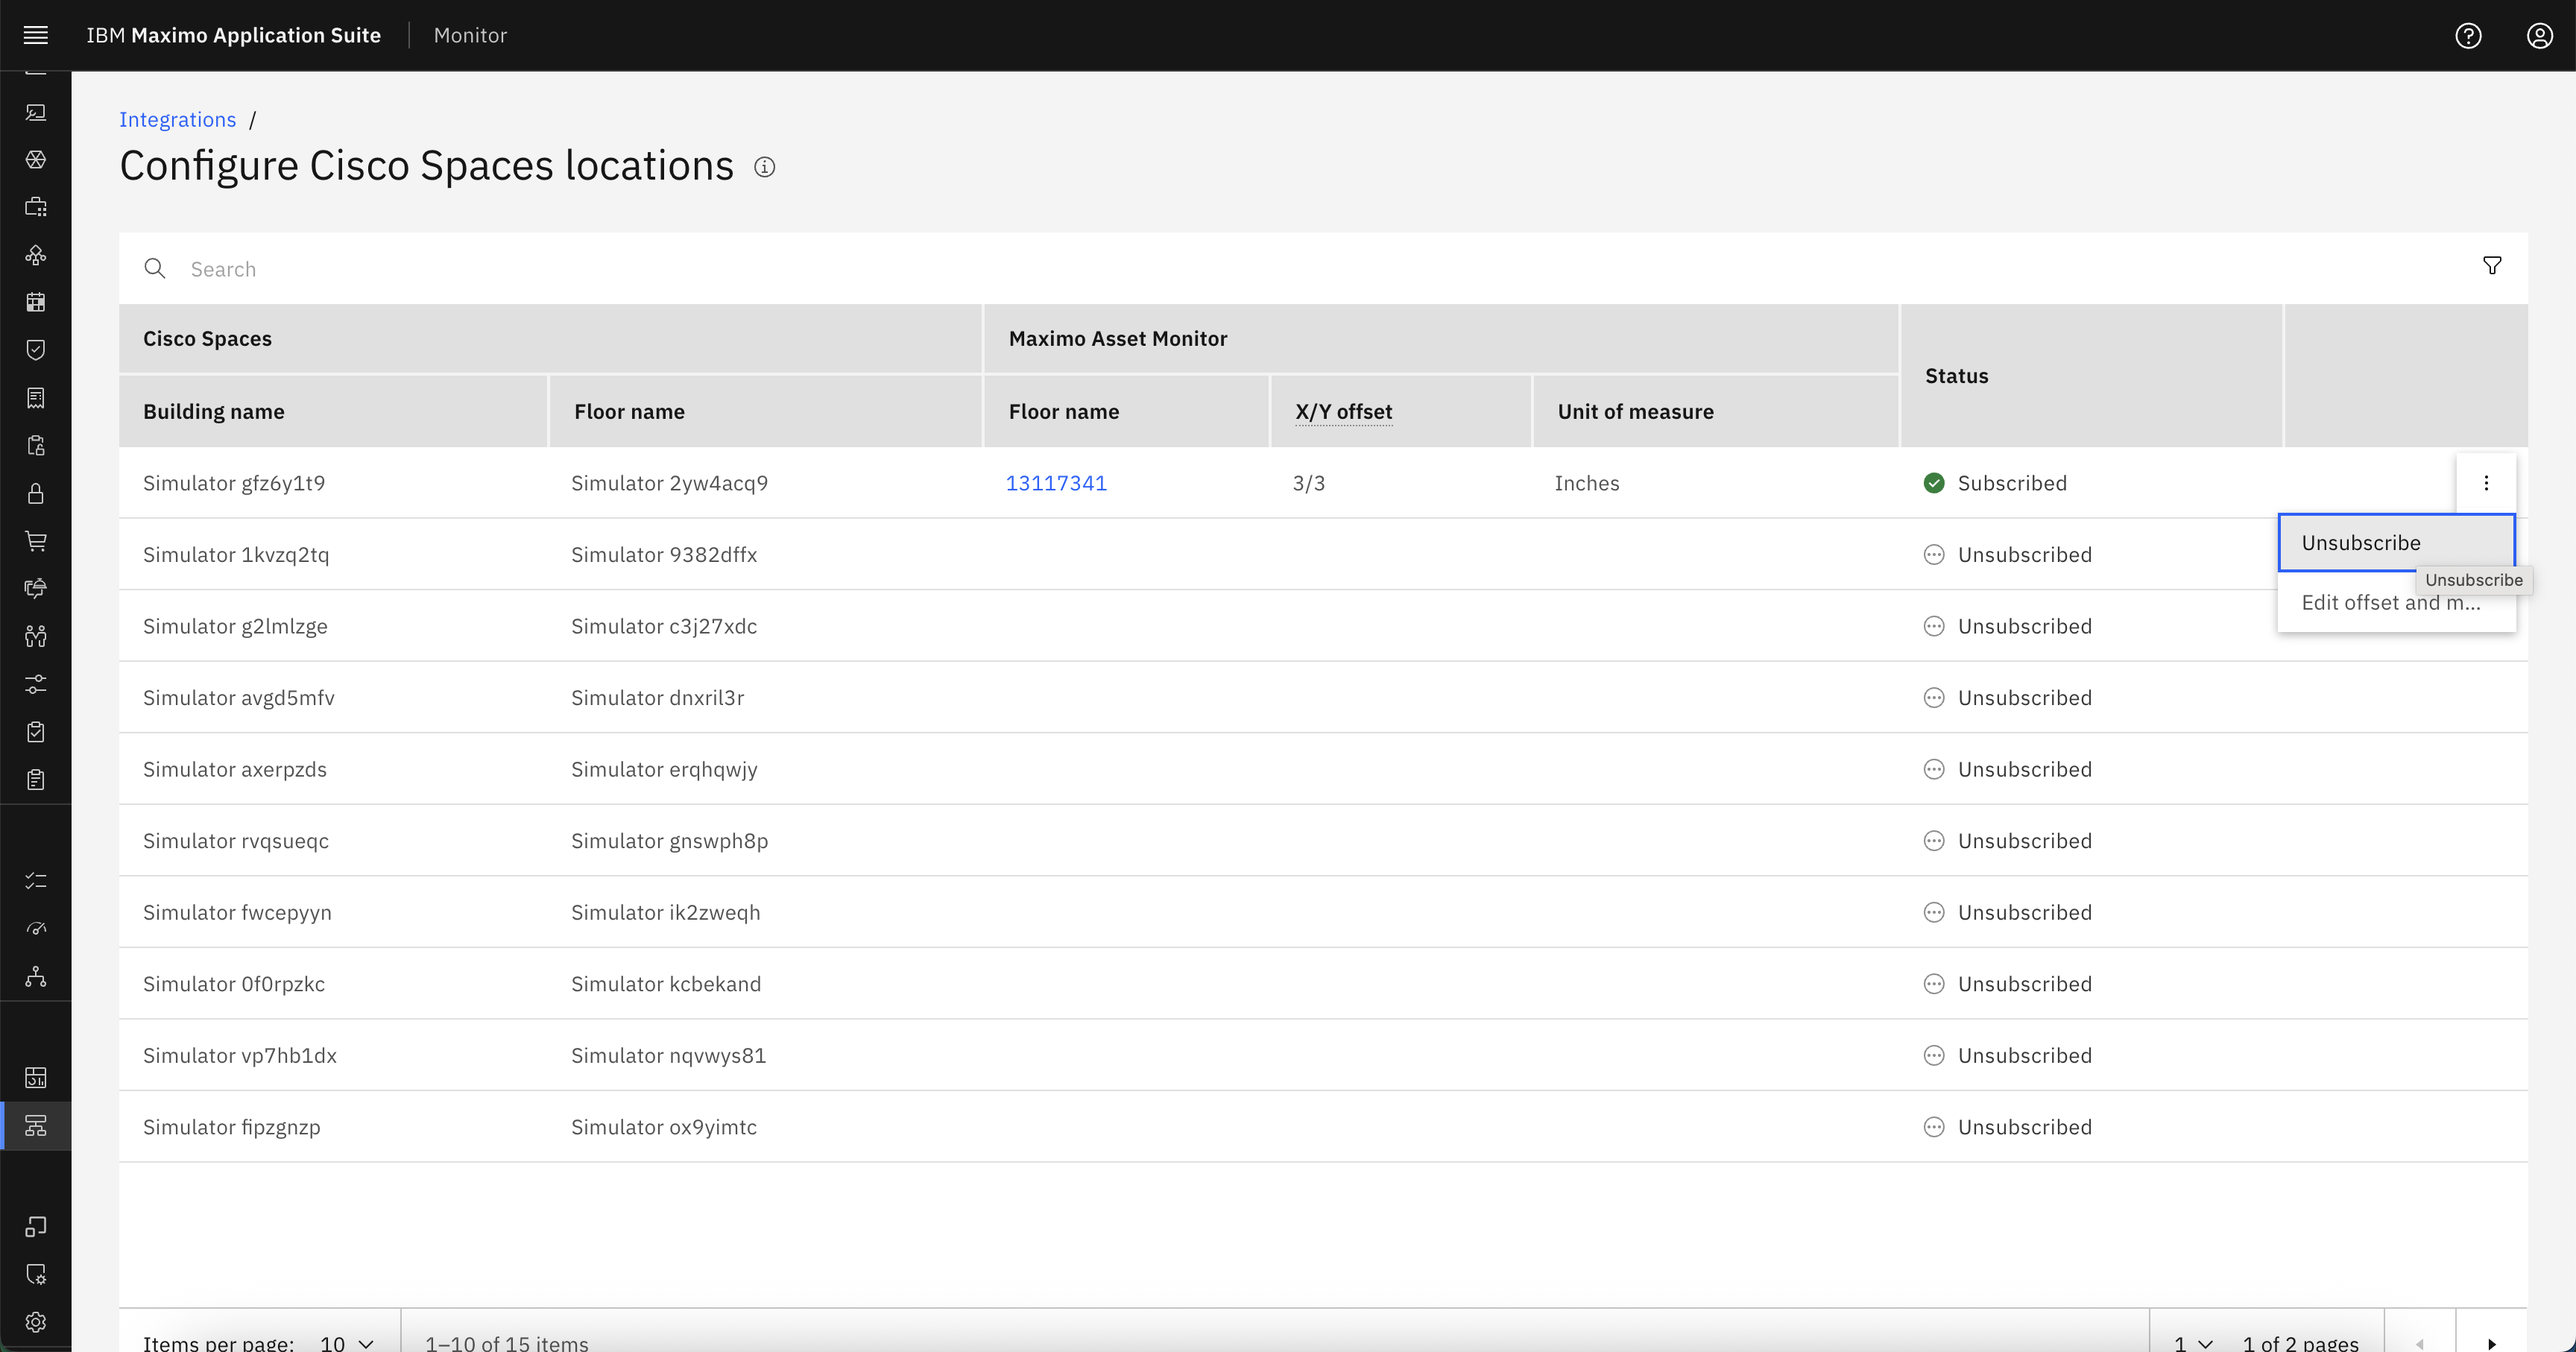Click the sliders settings-adjust sidebar icon
The height and width of the screenshot is (1352, 2576).
tap(36, 684)
